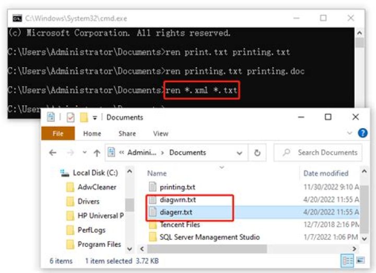
Task: Click the SQL Server Management Studio folder icon
Action: coord(152,237)
